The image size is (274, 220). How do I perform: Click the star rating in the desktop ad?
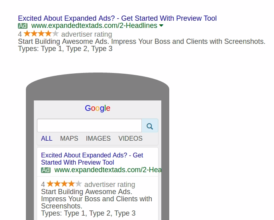(x=41, y=33)
